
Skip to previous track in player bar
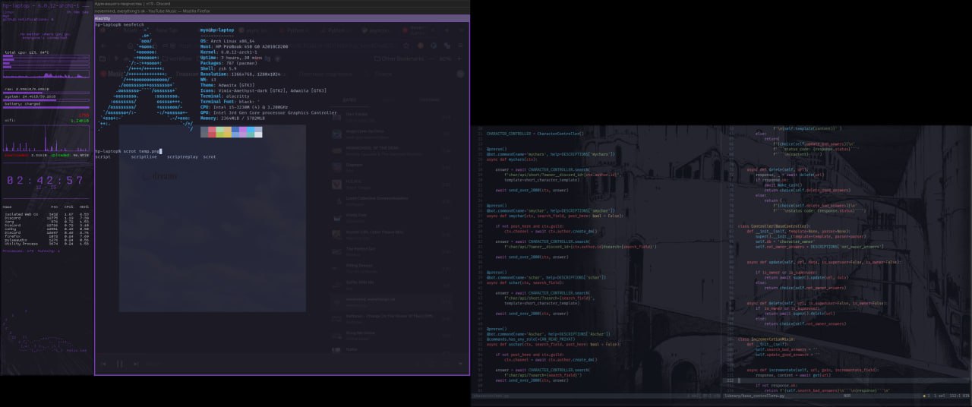(104, 364)
